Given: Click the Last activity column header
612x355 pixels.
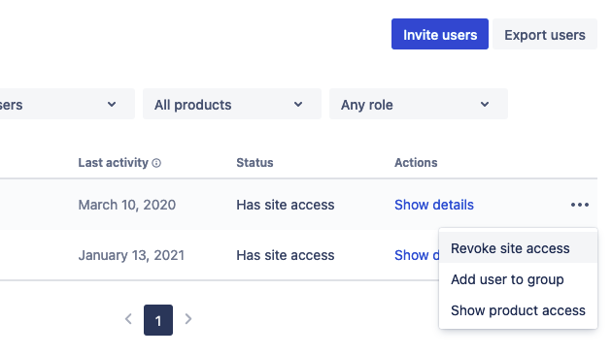Looking at the screenshot, I should click(x=114, y=163).
